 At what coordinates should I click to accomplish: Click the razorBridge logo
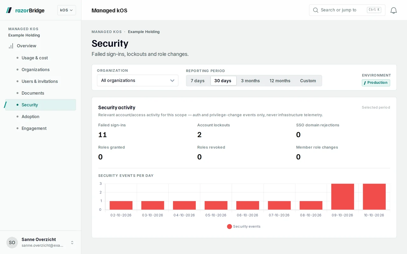(25, 10)
